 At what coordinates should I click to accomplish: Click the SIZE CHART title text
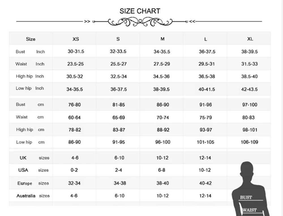coord(140,11)
